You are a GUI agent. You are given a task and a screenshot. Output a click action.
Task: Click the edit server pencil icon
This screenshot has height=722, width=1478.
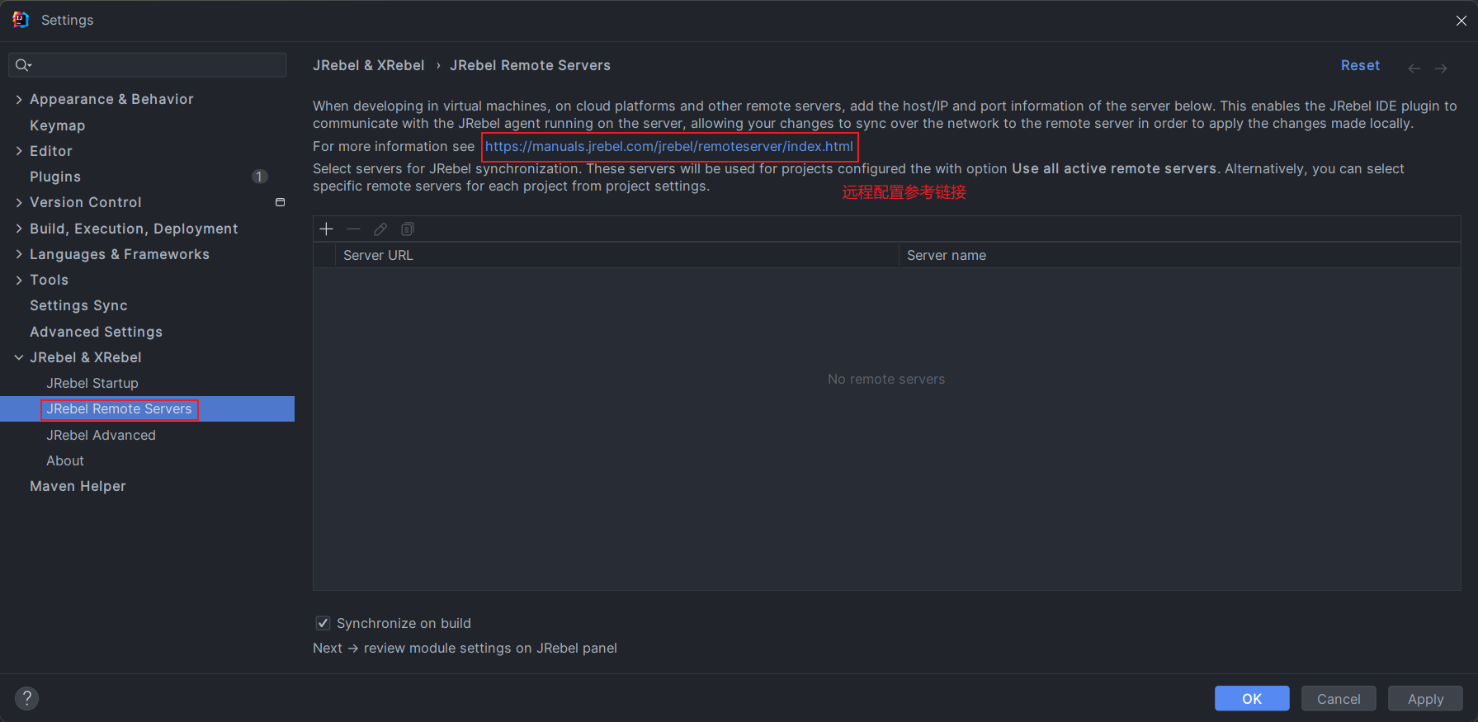point(380,229)
